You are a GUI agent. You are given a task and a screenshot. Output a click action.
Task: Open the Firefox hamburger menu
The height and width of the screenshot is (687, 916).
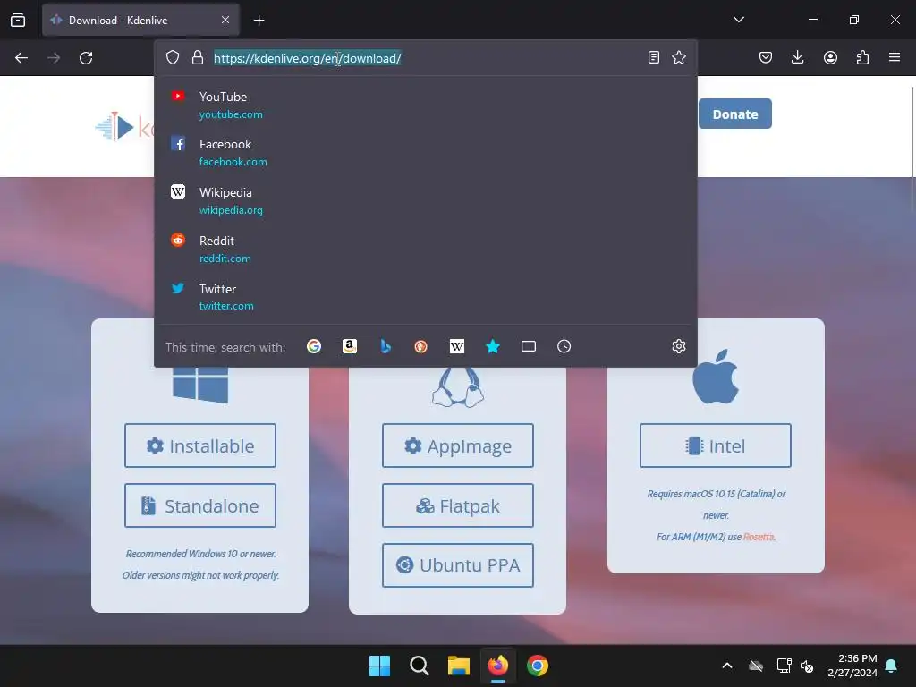tap(895, 57)
